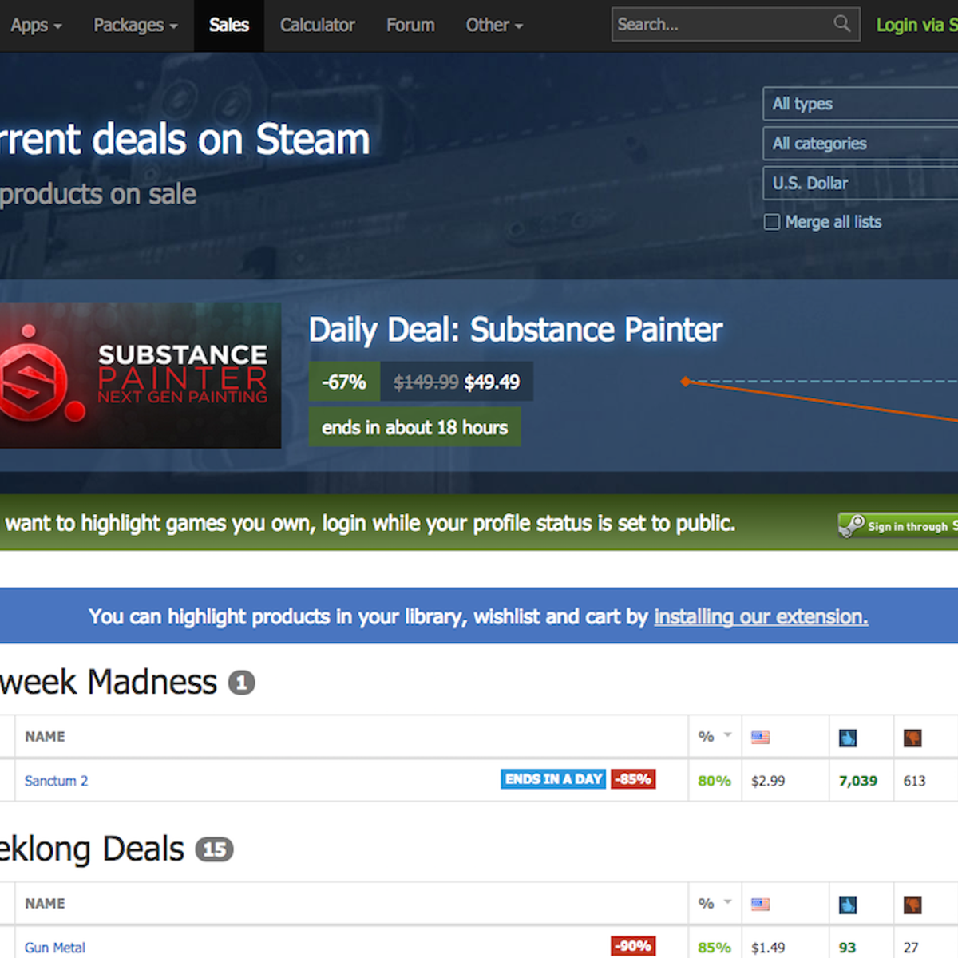
Task: Sort Weeklong Deals by % column arrow
Action: 727,902
